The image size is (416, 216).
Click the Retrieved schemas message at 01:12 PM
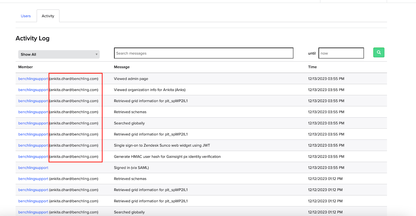(x=130, y=179)
